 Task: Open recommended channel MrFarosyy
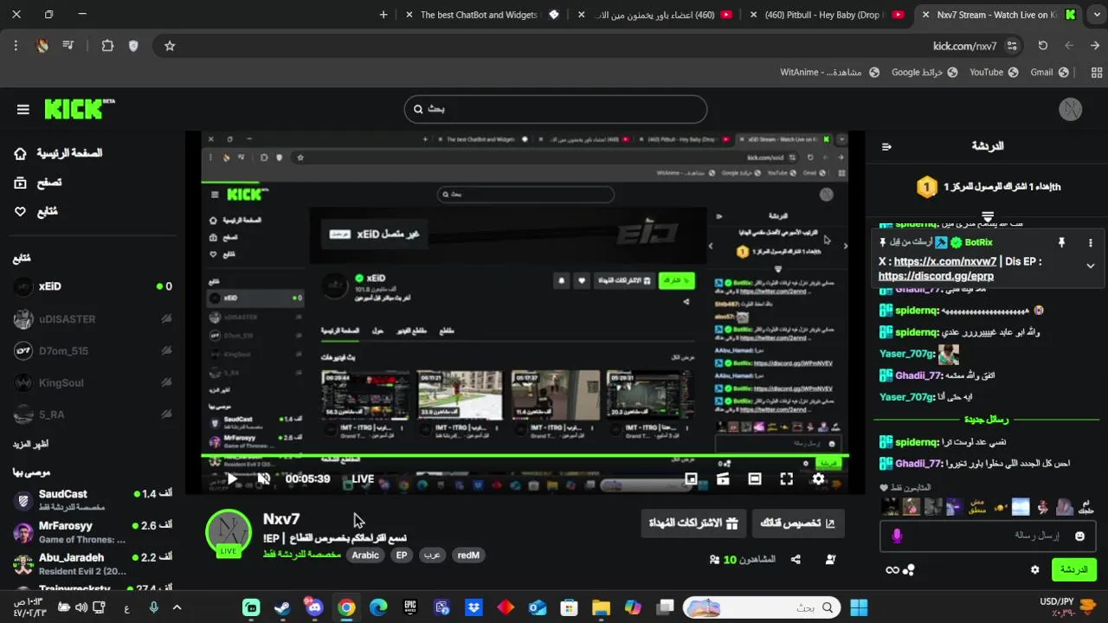93,531
